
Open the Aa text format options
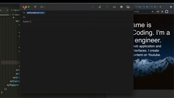click(x=114, y=7)
